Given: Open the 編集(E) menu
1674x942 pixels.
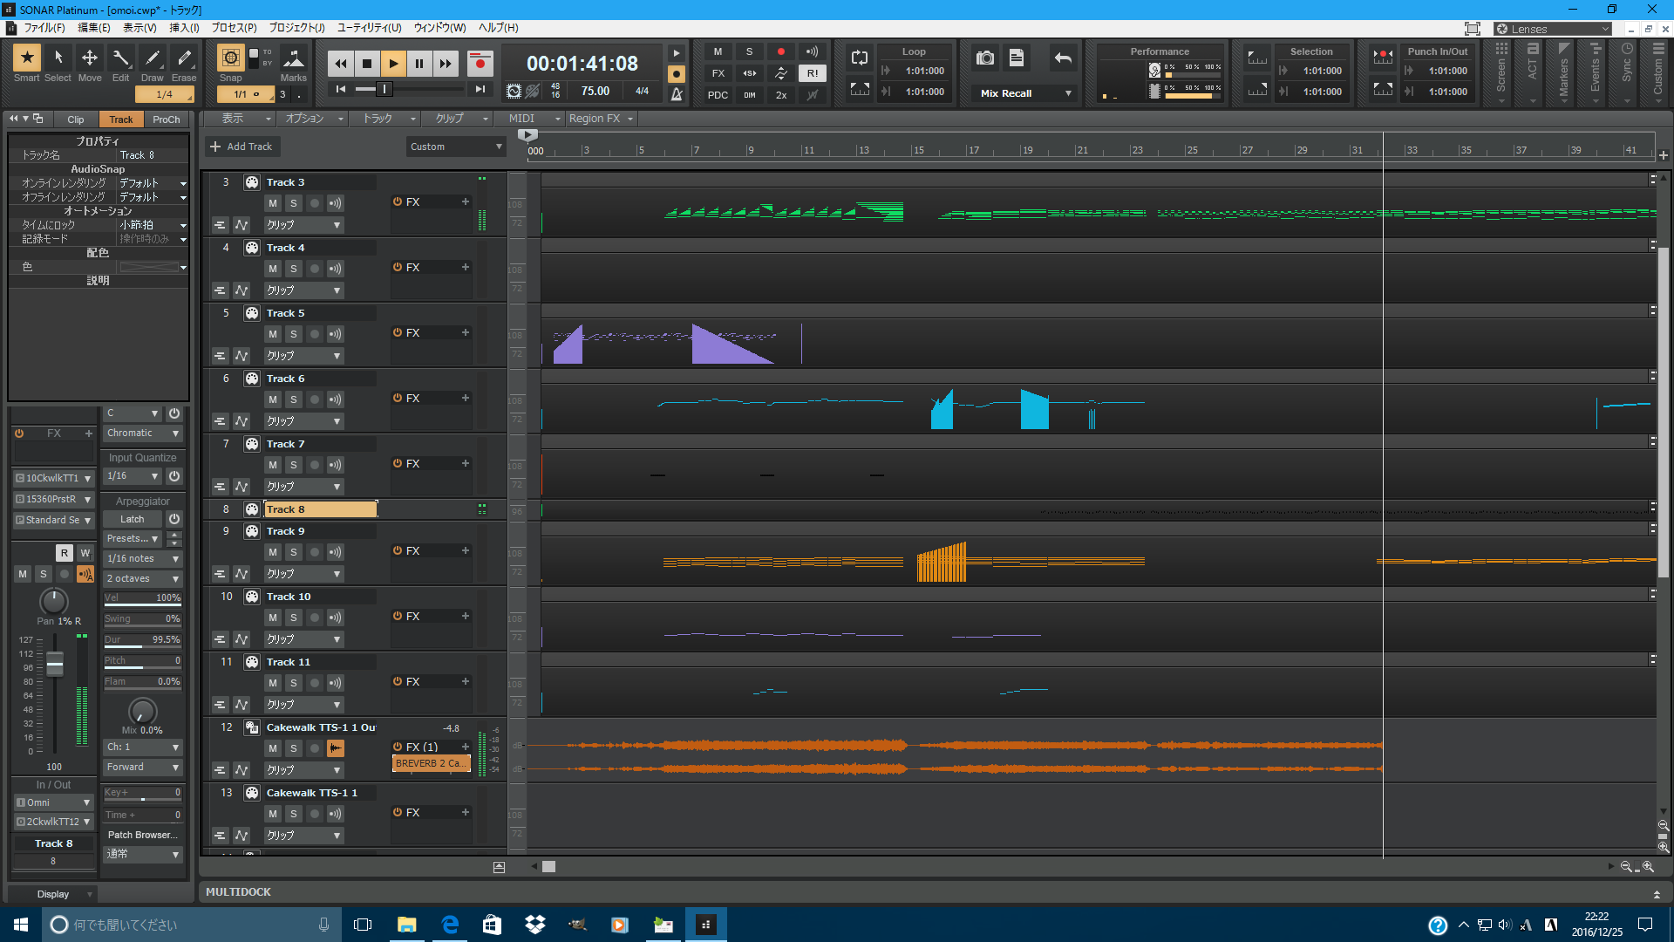Looking at the screenshot, I should 94,28.
